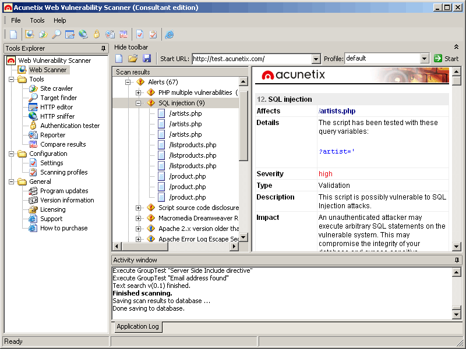Image resolution: width=466 pixels, height=349 pixels.
Task: Open the Profile dropdown arrow
Action: [425, 59]
